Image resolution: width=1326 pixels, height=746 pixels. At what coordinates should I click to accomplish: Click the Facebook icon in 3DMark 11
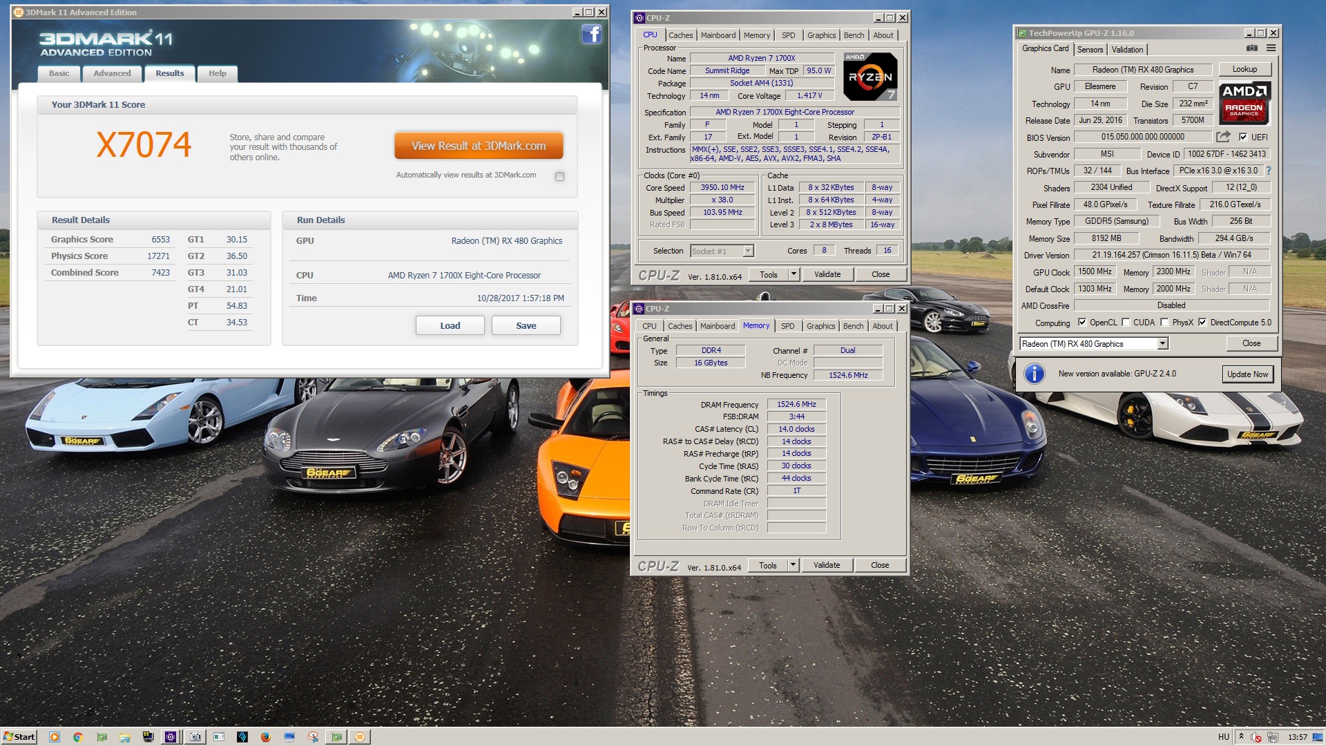[x=592, y=34]
